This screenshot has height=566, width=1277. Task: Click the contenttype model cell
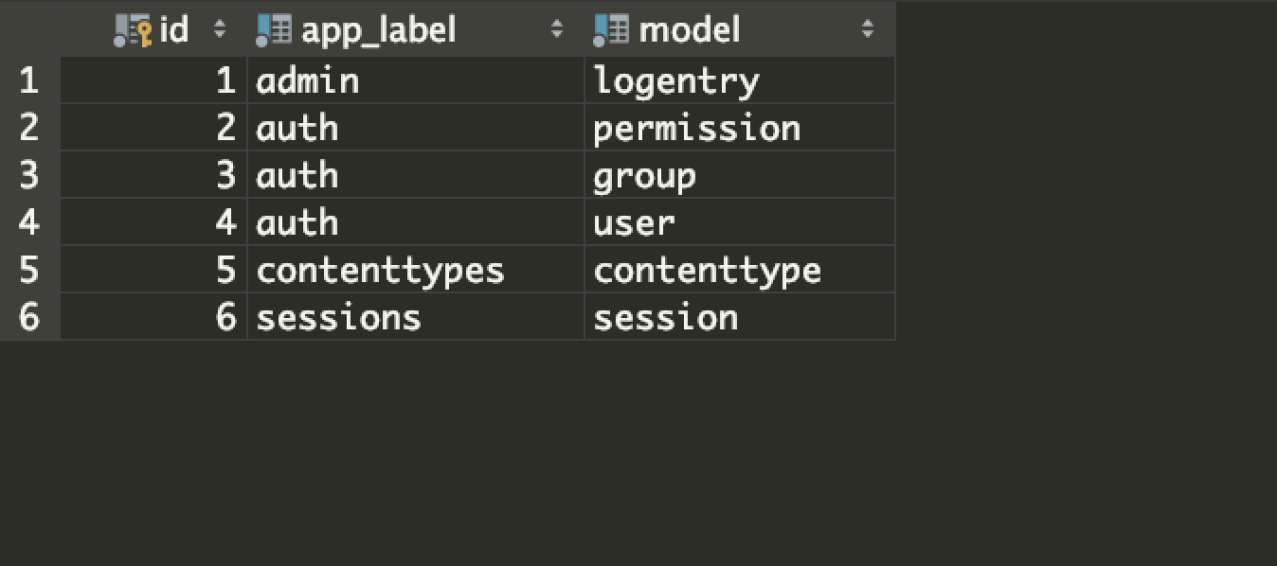(x=740, y=270)
